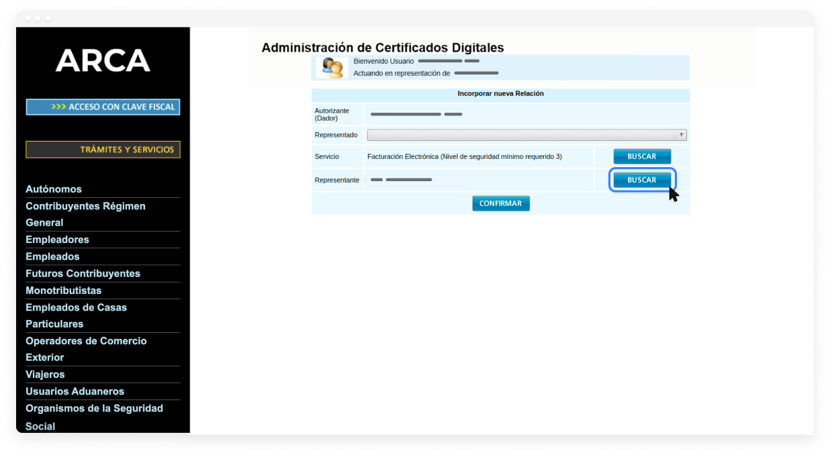Open Acceso con Clave Fiscal
Screen dimensions: 830x457
tap(103, 107)
